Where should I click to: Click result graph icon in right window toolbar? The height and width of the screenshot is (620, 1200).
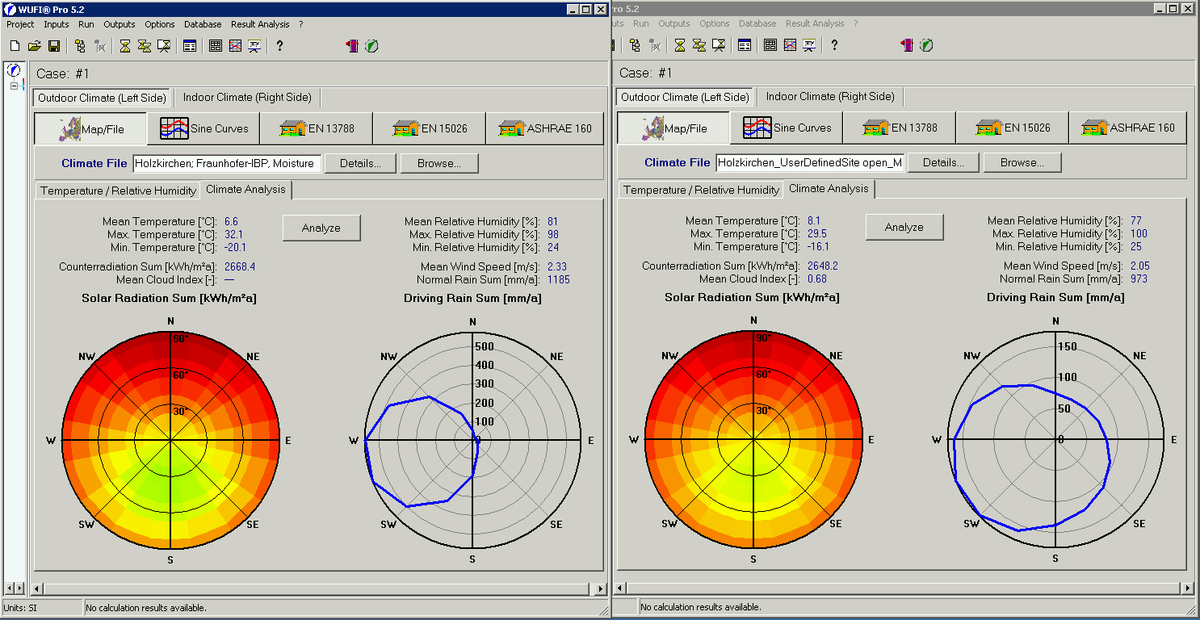tap(790, 46)
